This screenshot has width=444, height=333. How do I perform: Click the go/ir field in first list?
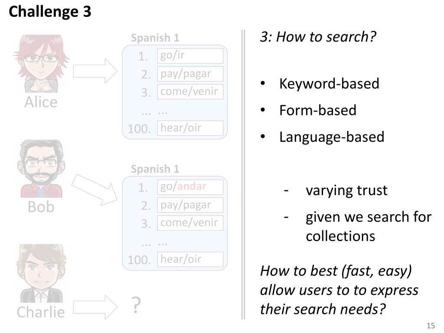click(x=190, y=56)
